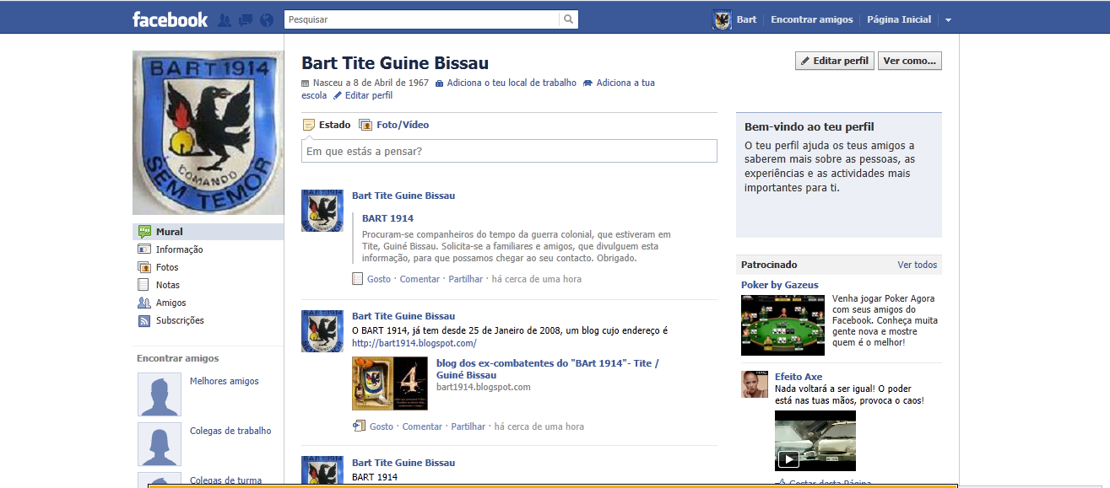Image resolution: width=1110 pixels, height=488 pixels.
Task: Open Fotos in left sidebar
Action: click(x=167, y=267)
